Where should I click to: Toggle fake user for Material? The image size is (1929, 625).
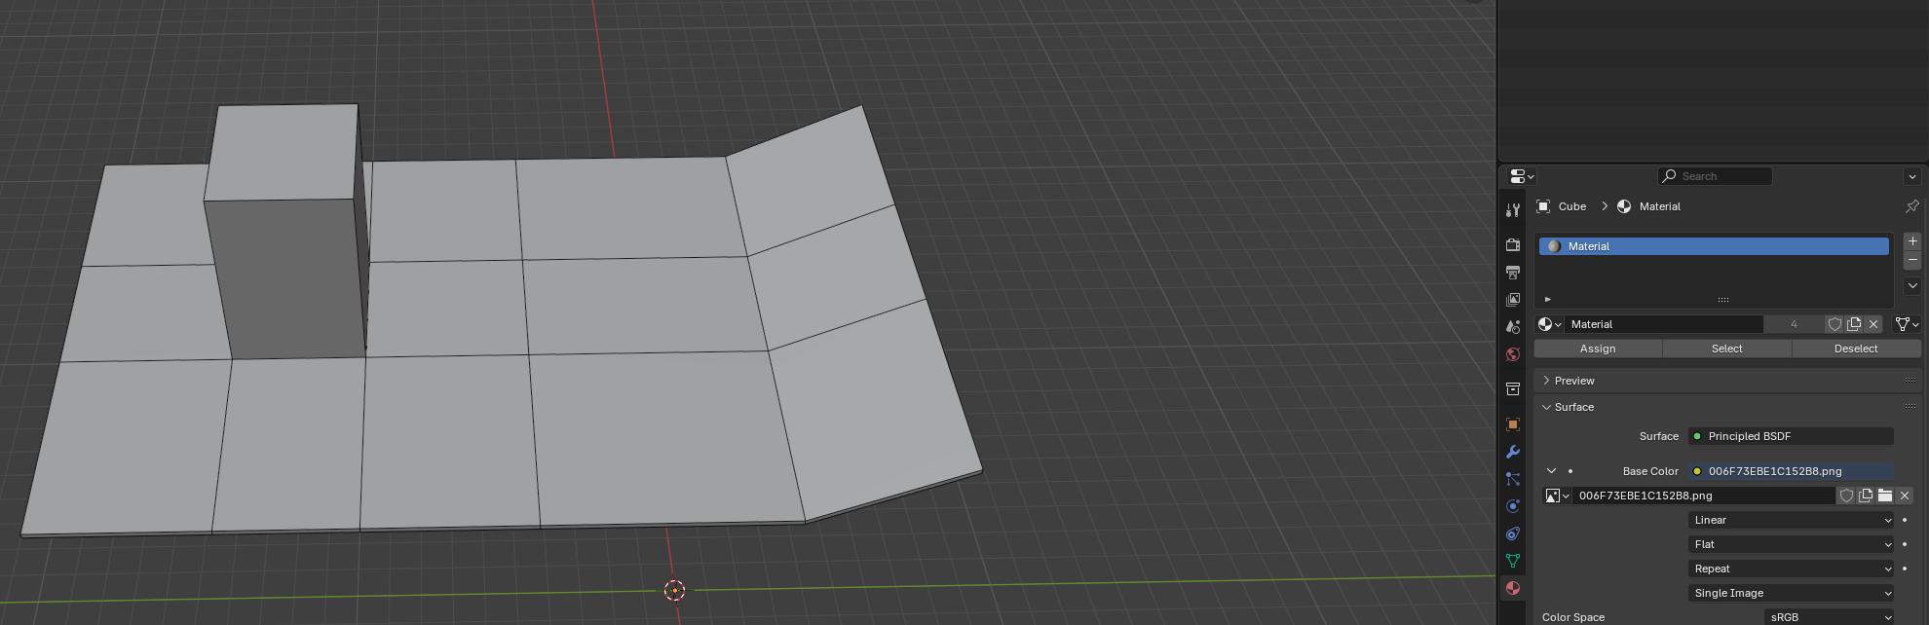coord(1834,324)
